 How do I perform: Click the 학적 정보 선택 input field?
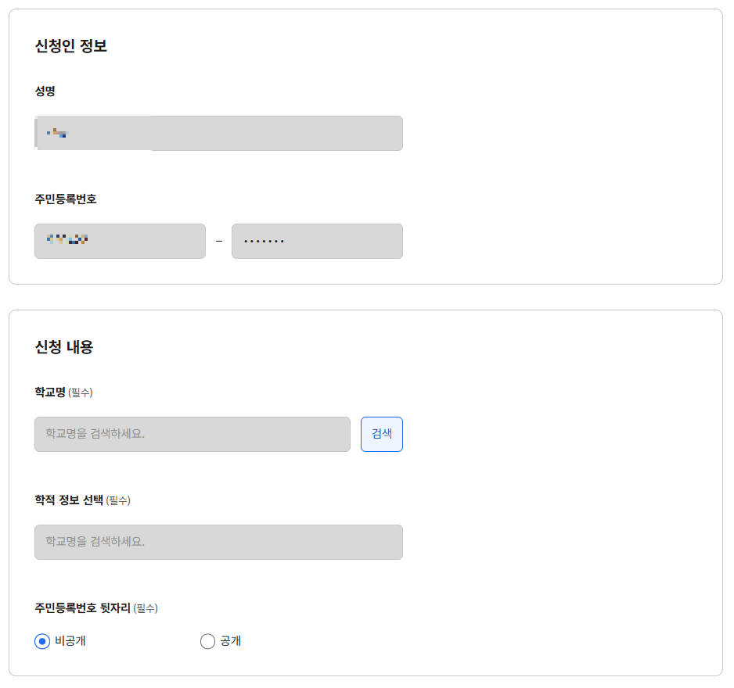218,542
